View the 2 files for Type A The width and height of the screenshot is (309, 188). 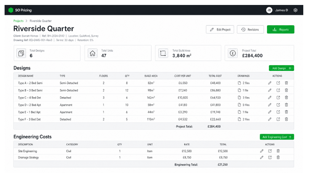coord(244,83)
